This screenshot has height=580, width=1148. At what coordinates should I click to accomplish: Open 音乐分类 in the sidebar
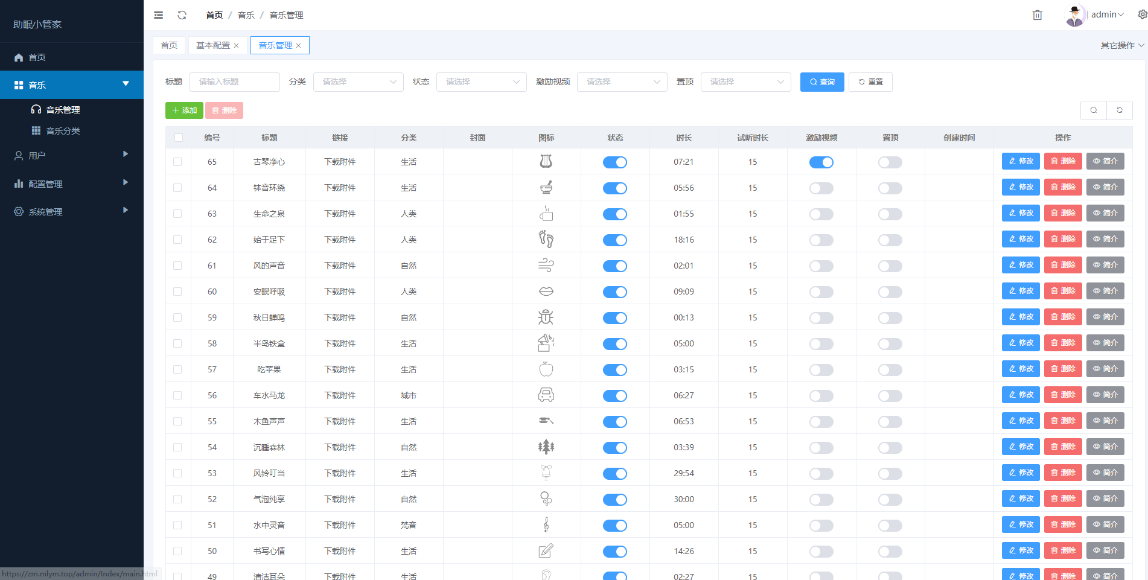(63, 131)
